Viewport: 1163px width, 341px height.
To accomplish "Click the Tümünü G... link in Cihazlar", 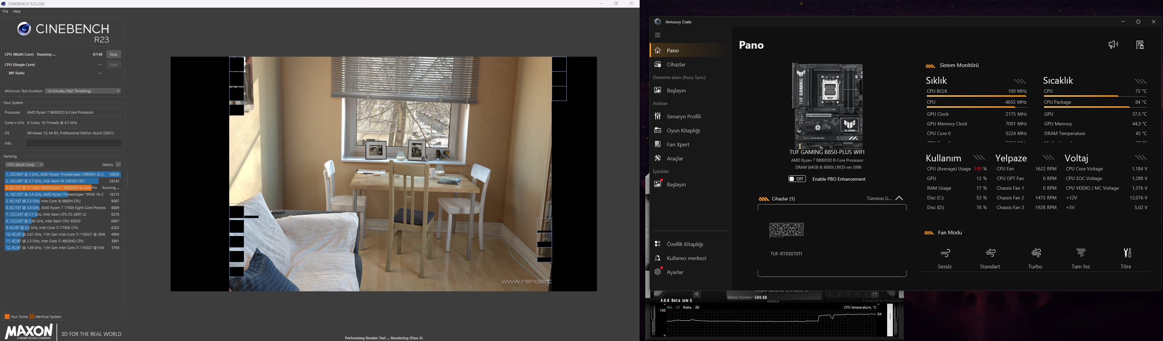I will 879,198.
